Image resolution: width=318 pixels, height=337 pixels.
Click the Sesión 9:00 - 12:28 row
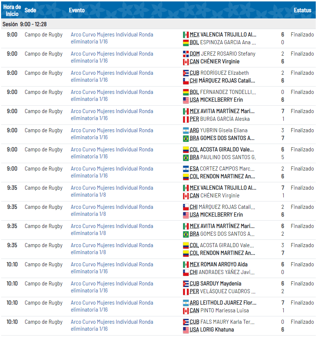[24, 24]
